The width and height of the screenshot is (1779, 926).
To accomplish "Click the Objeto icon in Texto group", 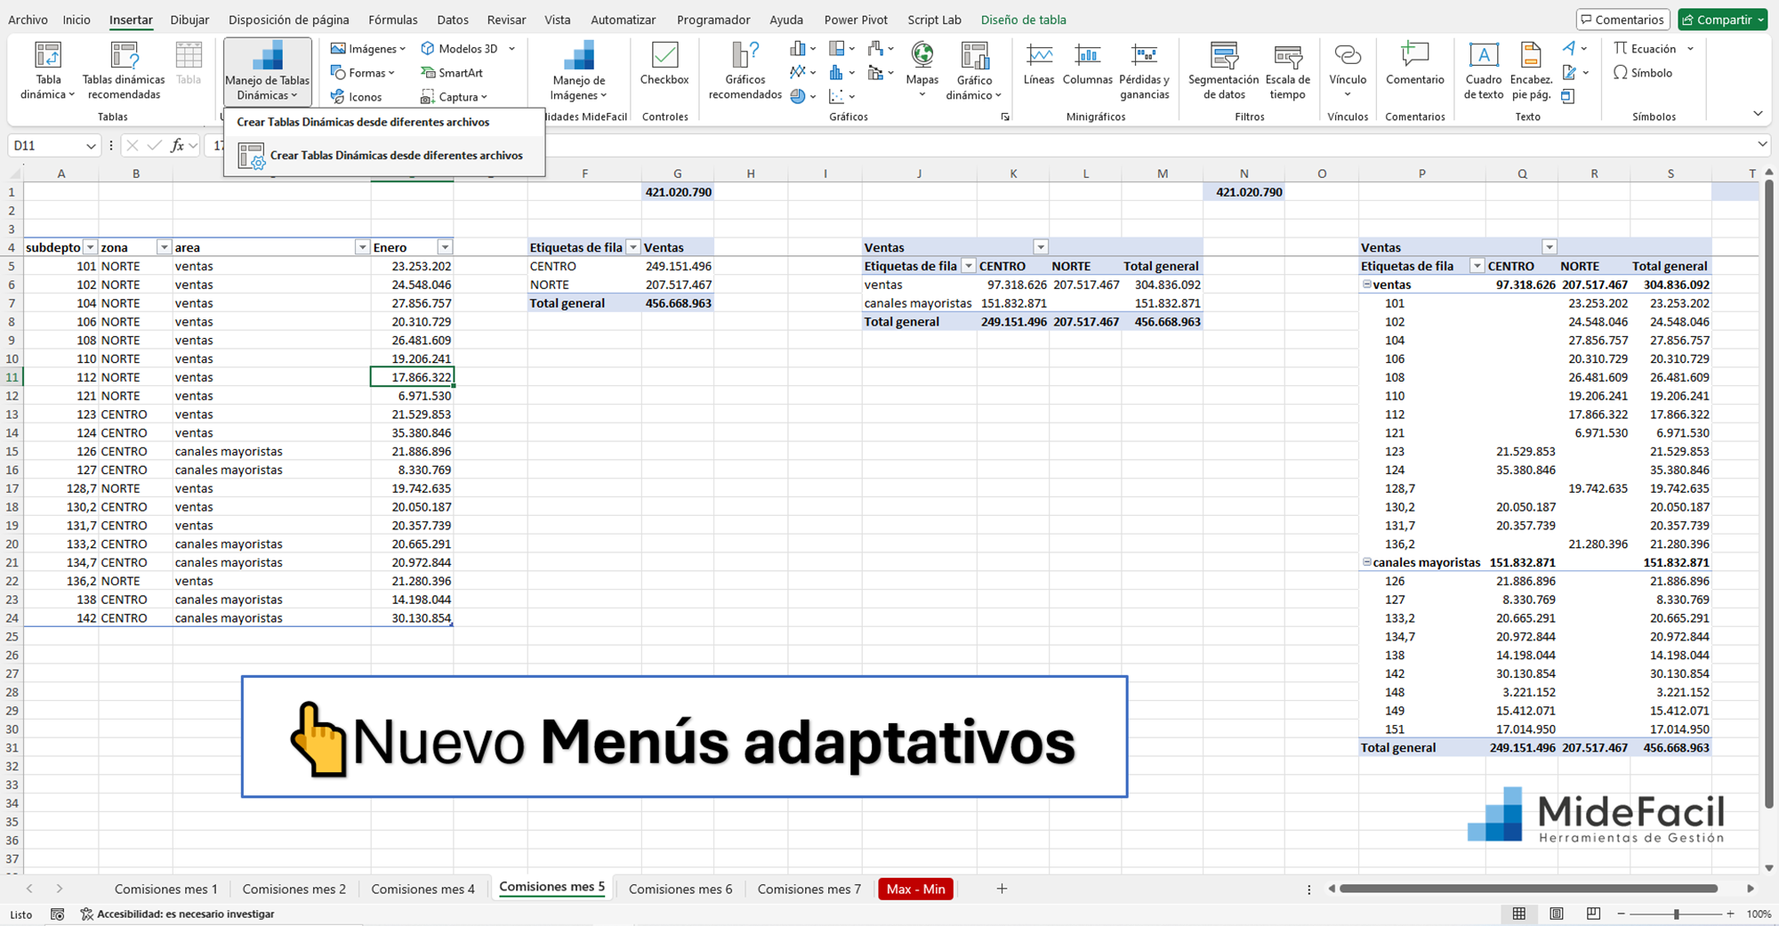I will click(x=1568, y=96).
